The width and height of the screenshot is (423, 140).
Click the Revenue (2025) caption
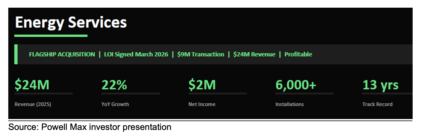(x=33, y=104)
